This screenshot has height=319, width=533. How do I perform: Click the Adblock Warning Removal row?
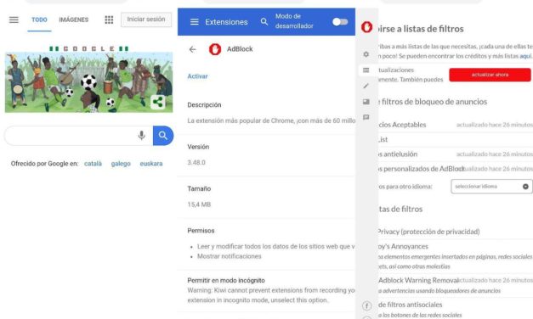coord(455,285)
